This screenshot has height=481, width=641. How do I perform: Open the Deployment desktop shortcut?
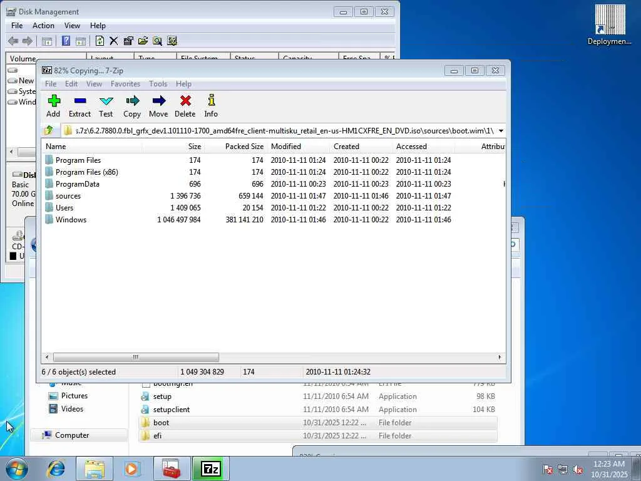click(x=610, y=24)
